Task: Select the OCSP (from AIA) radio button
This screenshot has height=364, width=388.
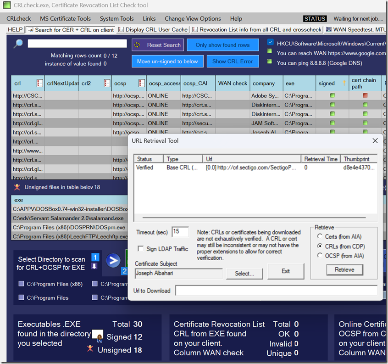Action: [320, 256]
